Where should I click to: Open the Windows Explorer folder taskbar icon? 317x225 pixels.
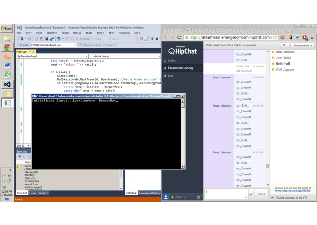pos(7,38)
